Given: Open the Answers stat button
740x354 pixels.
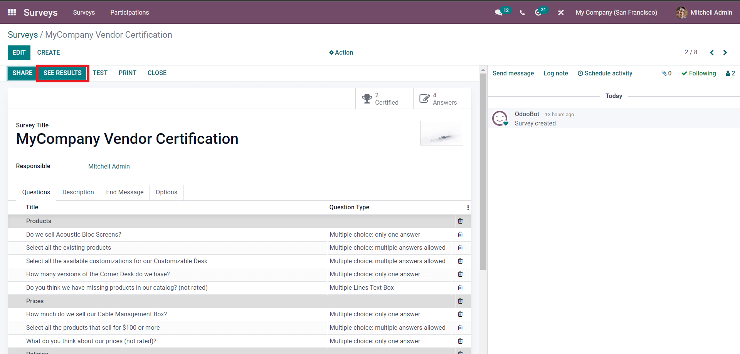Looking at the screenshot, I should click(442, 99).
